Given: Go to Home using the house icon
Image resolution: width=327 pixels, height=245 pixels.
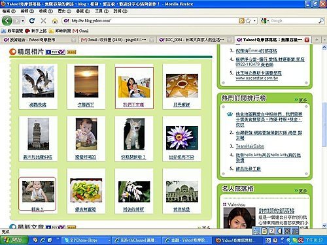Looking at the screenshot, I should [x=55, y=21].
